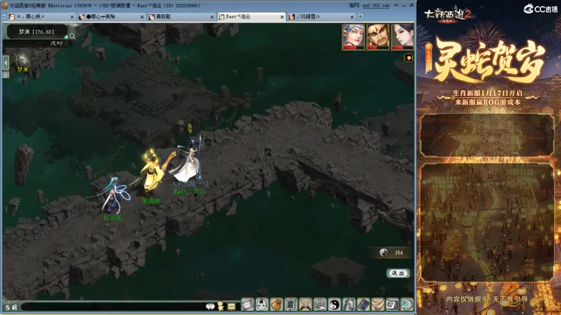This screenshot has height=315, width=561.
Task: Click the game logo icon in title bar
Action: tap(5, 5)
